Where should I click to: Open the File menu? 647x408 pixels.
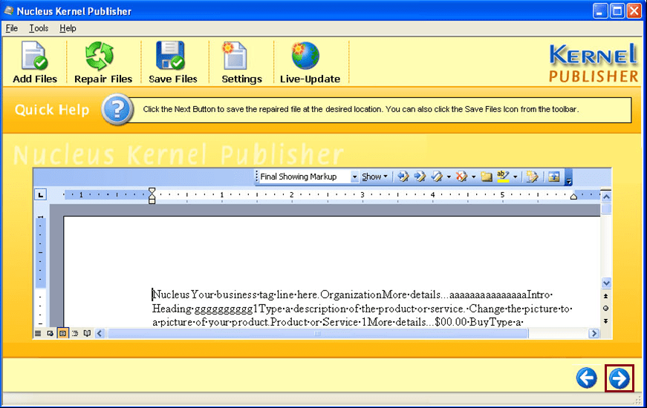pyautogui.click(x=12, y=28)
